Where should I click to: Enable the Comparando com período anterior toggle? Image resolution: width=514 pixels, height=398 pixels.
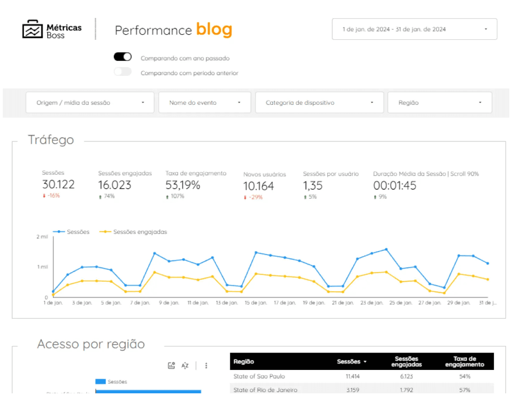[x=123, y=71]
